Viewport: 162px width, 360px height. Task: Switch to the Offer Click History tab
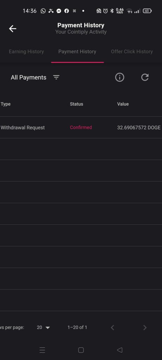click(x=132, y=51)
